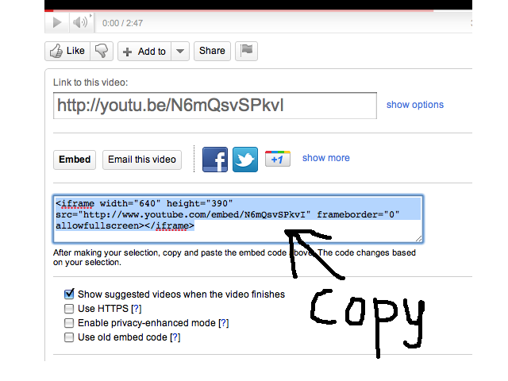Mute the video with the speaker icon
508x381 pixels.
click(x=80, y=23)
